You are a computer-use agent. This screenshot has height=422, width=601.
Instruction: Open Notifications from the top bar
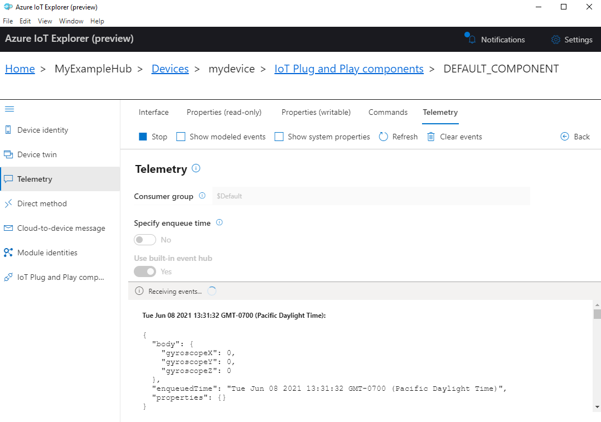[x=494, y=39]
